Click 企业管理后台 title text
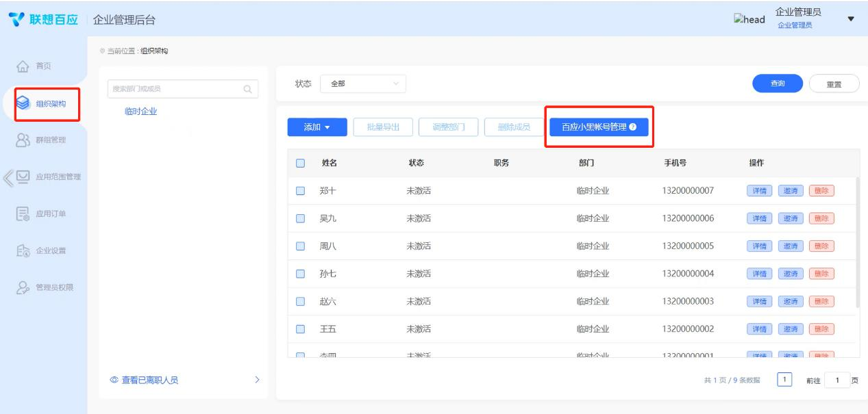Image resolution: width=868 pixels, height=414 pixels. pos(124,20)
